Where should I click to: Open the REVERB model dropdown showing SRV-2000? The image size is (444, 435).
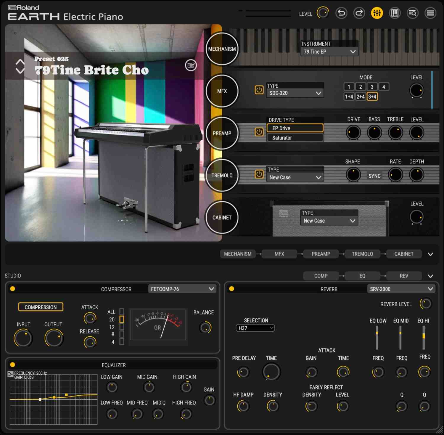pyautogui.click(x=401, y=289)
